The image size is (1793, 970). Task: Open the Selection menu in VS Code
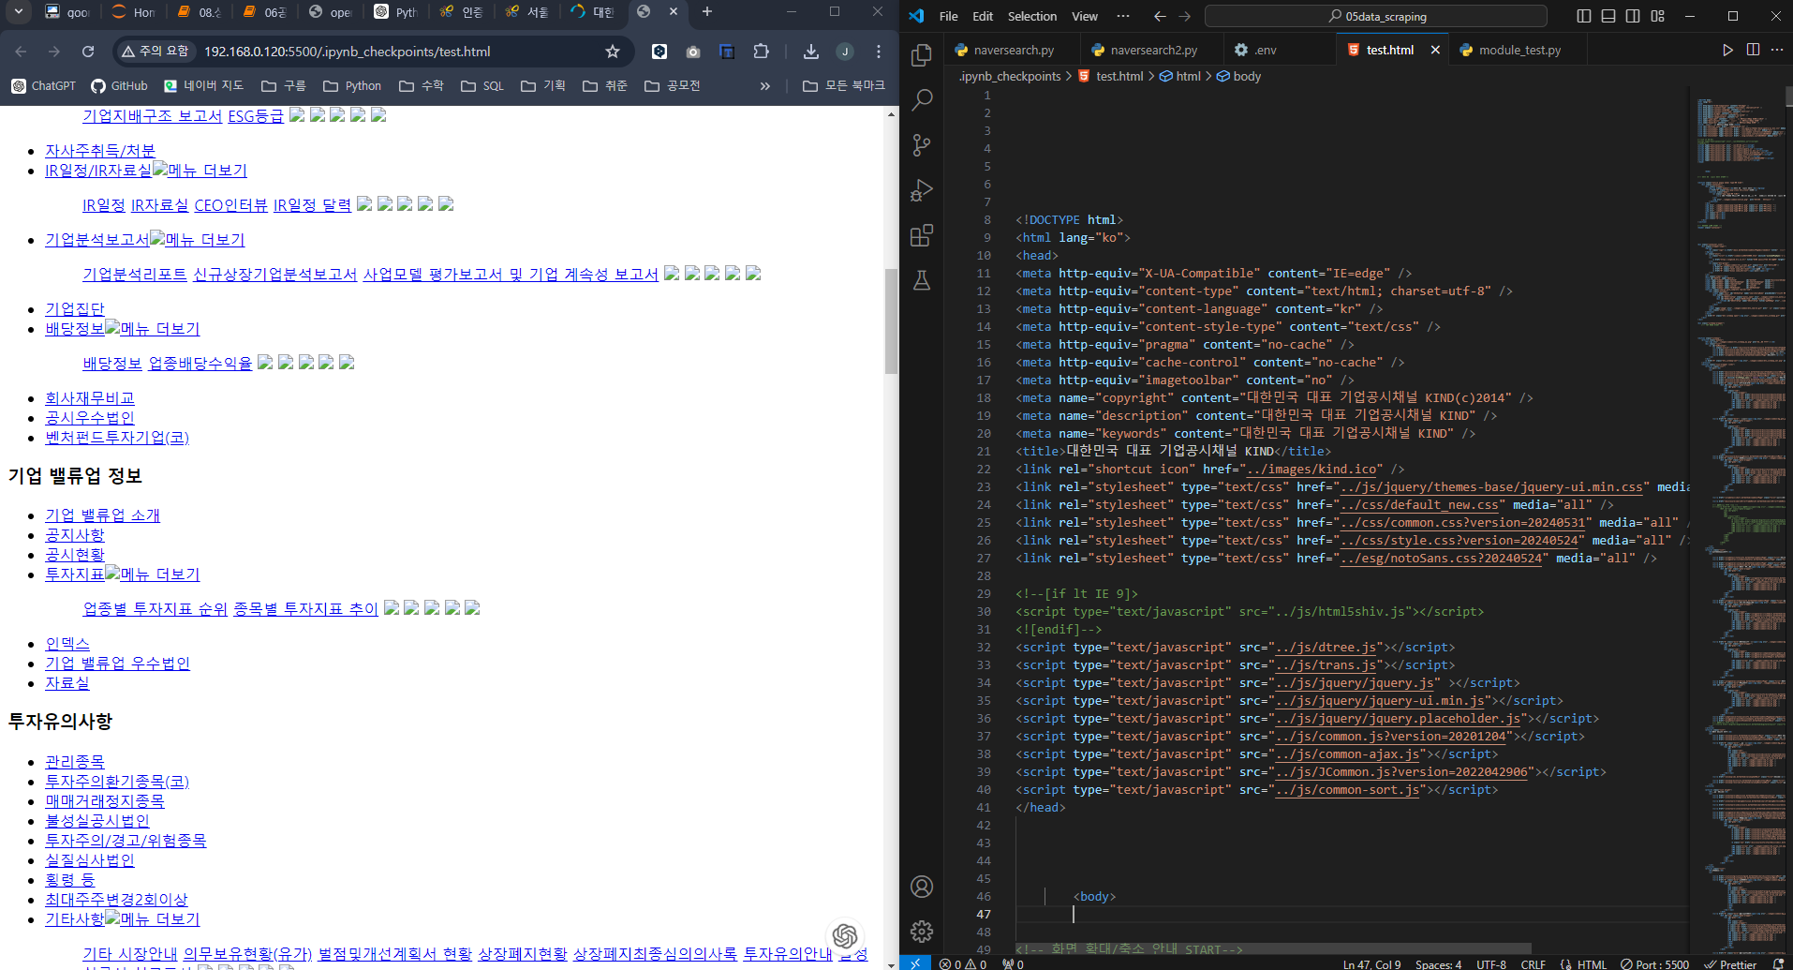point(1031,16)
